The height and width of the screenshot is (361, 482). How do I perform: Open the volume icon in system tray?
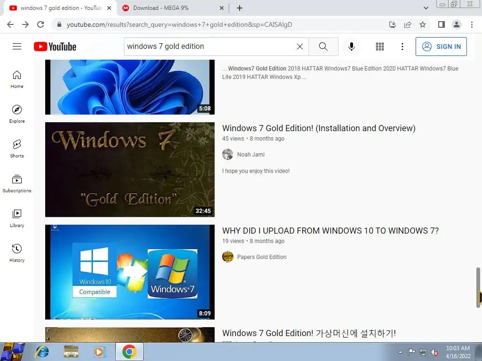coord(434,352)
